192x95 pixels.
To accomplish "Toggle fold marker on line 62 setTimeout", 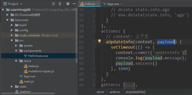I will coord(94,47).
